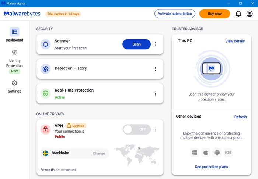Click the Malwarebytes logo in header
This screenshot has height=179, width=258.
coord(22,14)
